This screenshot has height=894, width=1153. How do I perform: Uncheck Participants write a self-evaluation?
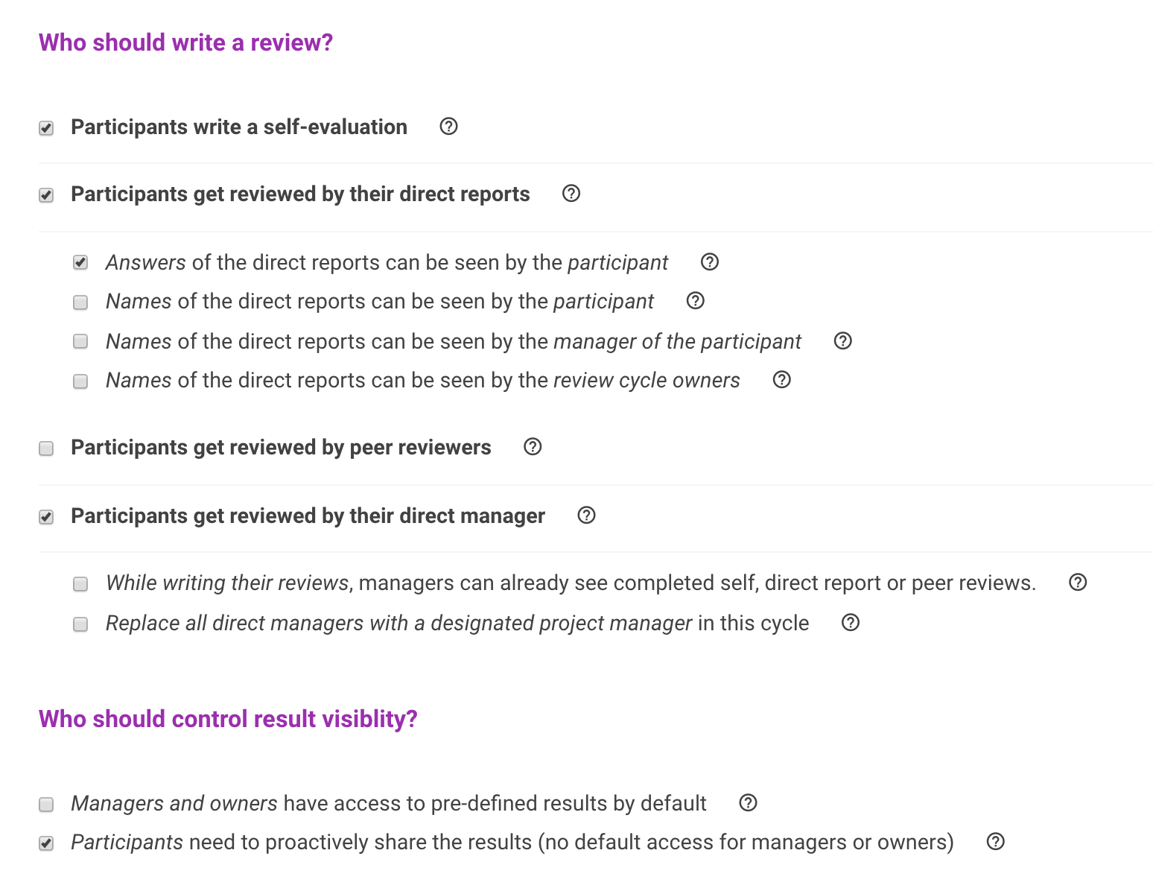coord(46,128)
